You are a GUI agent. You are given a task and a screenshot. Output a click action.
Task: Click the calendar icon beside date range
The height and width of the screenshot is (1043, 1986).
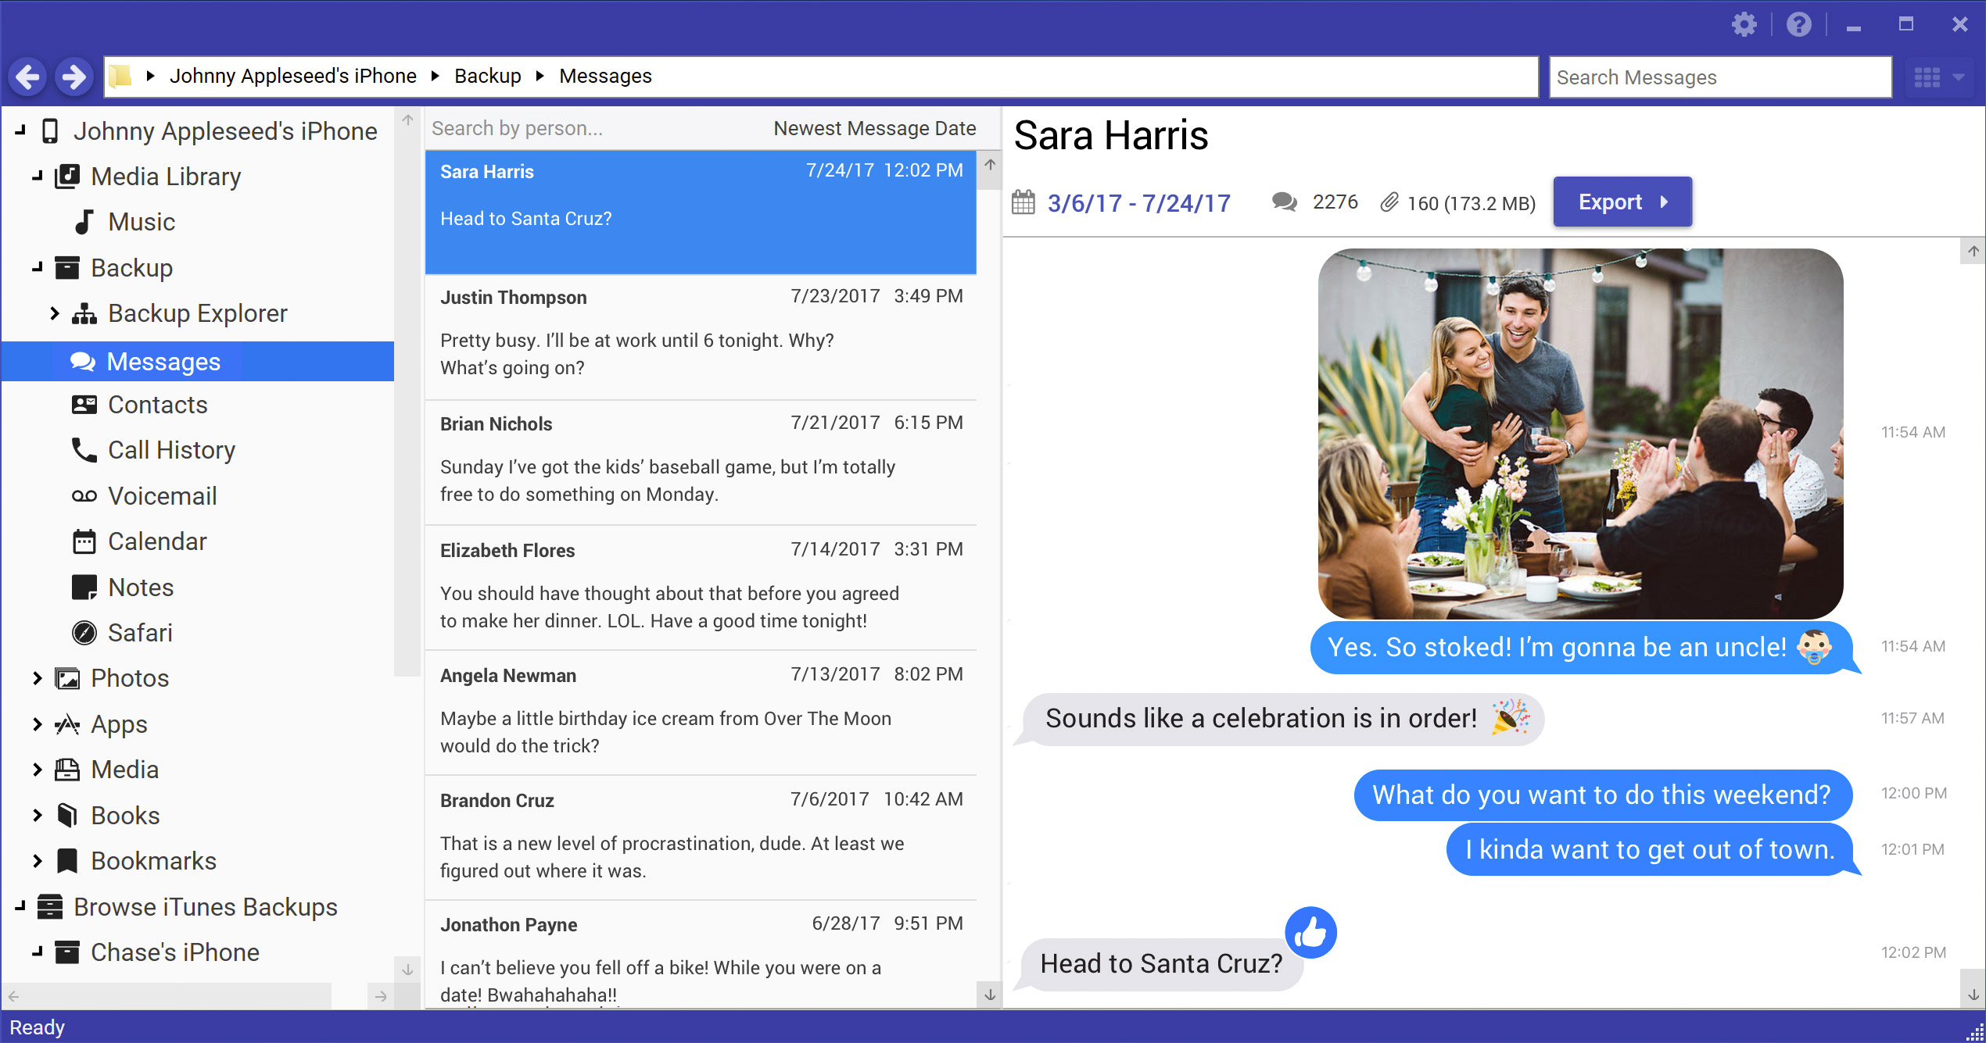tap(1023, 202)
